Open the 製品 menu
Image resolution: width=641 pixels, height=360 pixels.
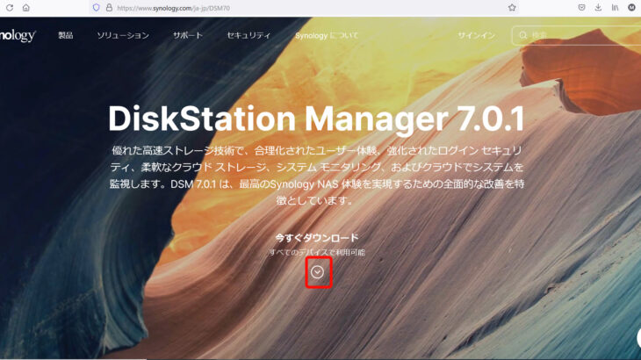[66, 36]
